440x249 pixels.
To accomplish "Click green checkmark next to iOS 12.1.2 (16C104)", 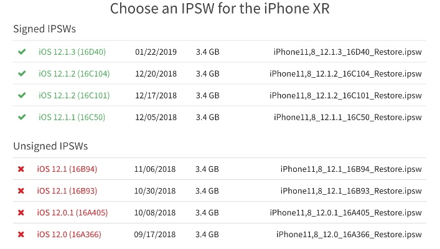I will point(22,73).
